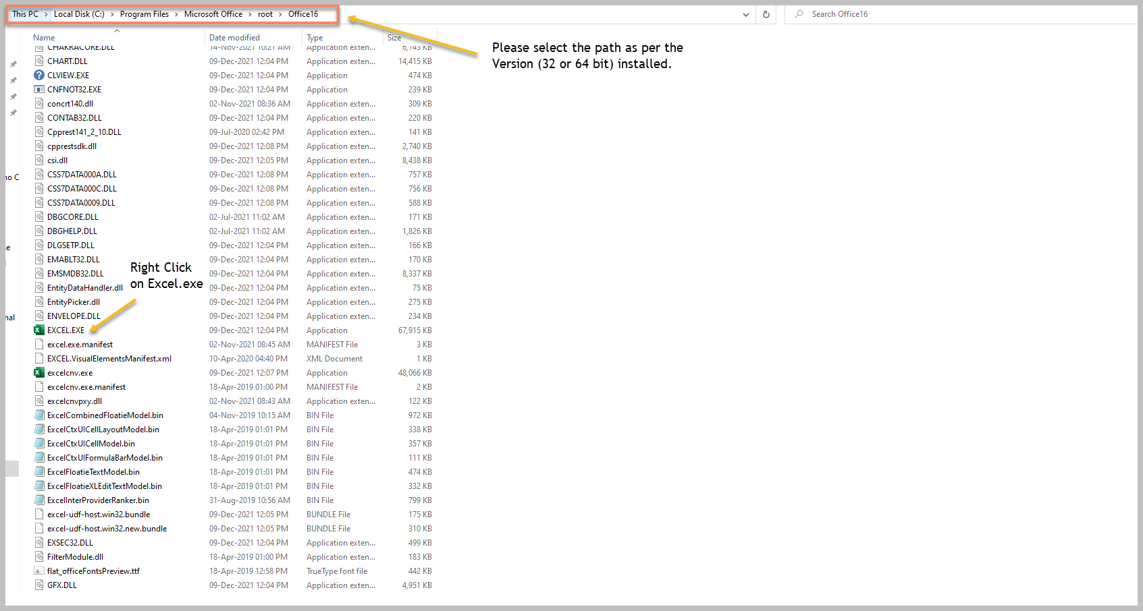Image resolution: width=1143 pixels, height=611 pixels.
Task: Select the EMABLT32.DLL file name
Action: [74, 260]
